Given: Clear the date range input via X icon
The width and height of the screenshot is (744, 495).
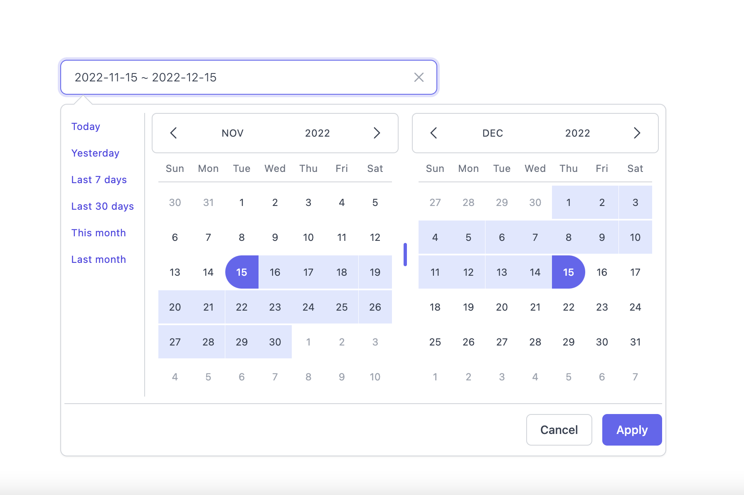Looking at the screenshot, I should click(x=419, y=77).
